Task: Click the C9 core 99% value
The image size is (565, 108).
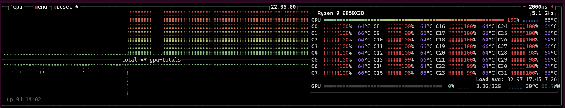Action: tap(409, 33)
